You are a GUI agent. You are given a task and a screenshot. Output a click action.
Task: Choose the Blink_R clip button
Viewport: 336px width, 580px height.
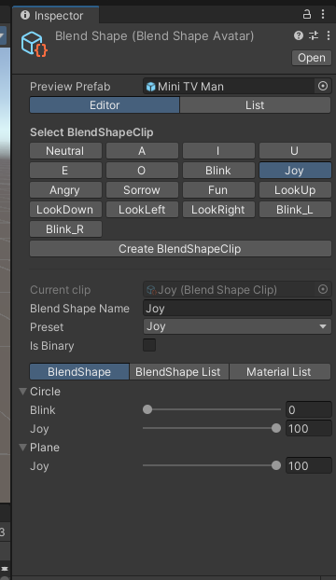click(x=65, y=229)
